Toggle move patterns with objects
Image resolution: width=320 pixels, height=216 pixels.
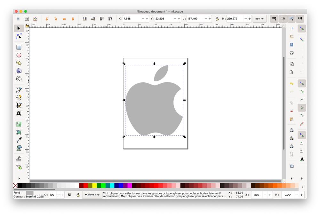(300, 19)
